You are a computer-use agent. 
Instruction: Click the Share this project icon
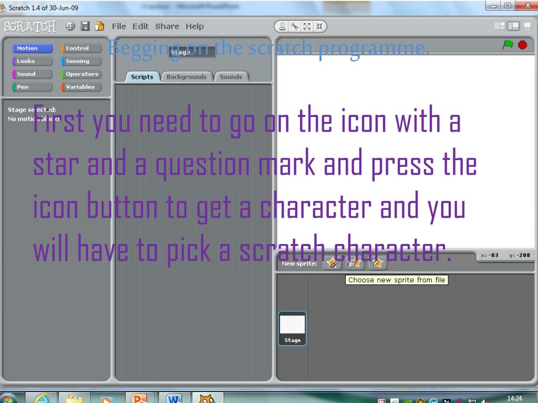coord(99,26)
